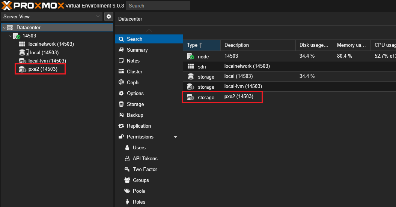Select the API Tokens menu entry
396x207 pixels.
tap(145, 158)
